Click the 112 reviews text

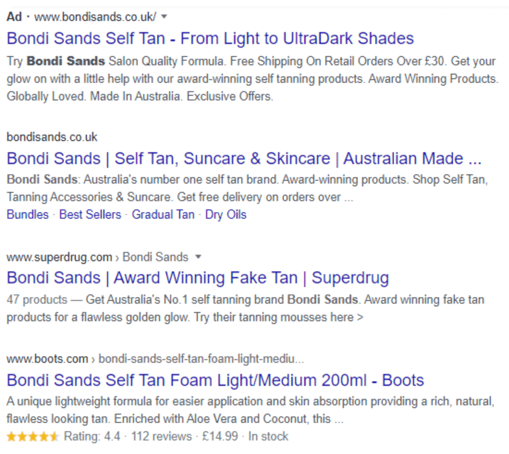tap(161, 437)
